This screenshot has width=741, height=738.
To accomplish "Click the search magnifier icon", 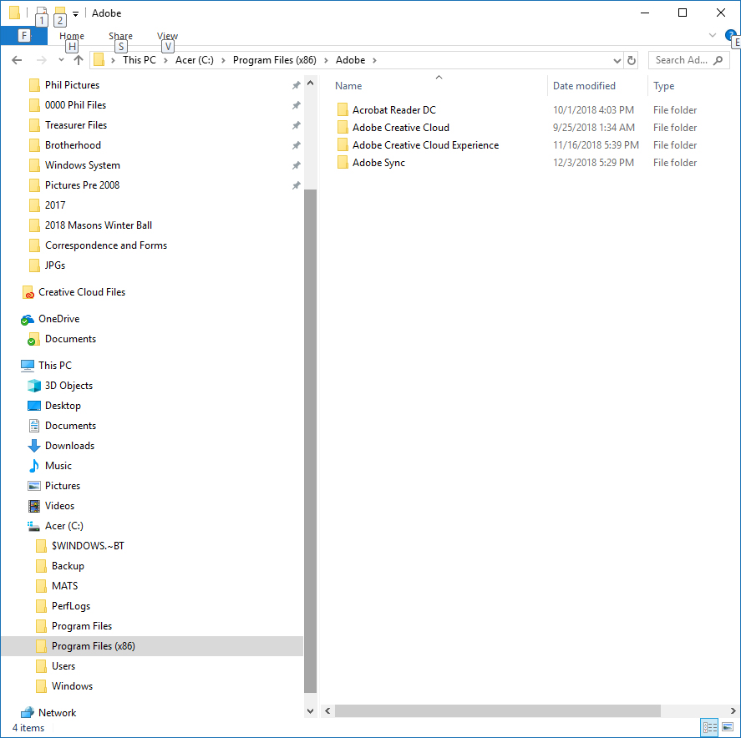I will [x=718, y=60].
